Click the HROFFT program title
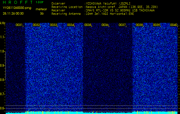This screenshot has width=180, height=114. [x=18, y=2]
